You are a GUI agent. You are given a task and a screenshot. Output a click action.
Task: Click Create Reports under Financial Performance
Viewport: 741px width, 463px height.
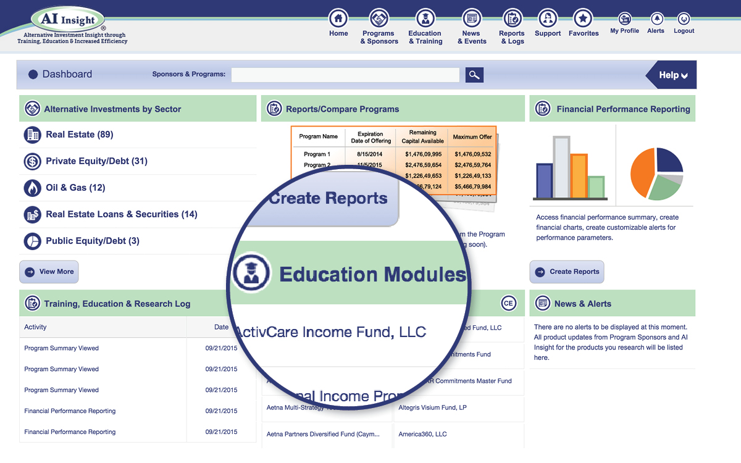[567, 272]
